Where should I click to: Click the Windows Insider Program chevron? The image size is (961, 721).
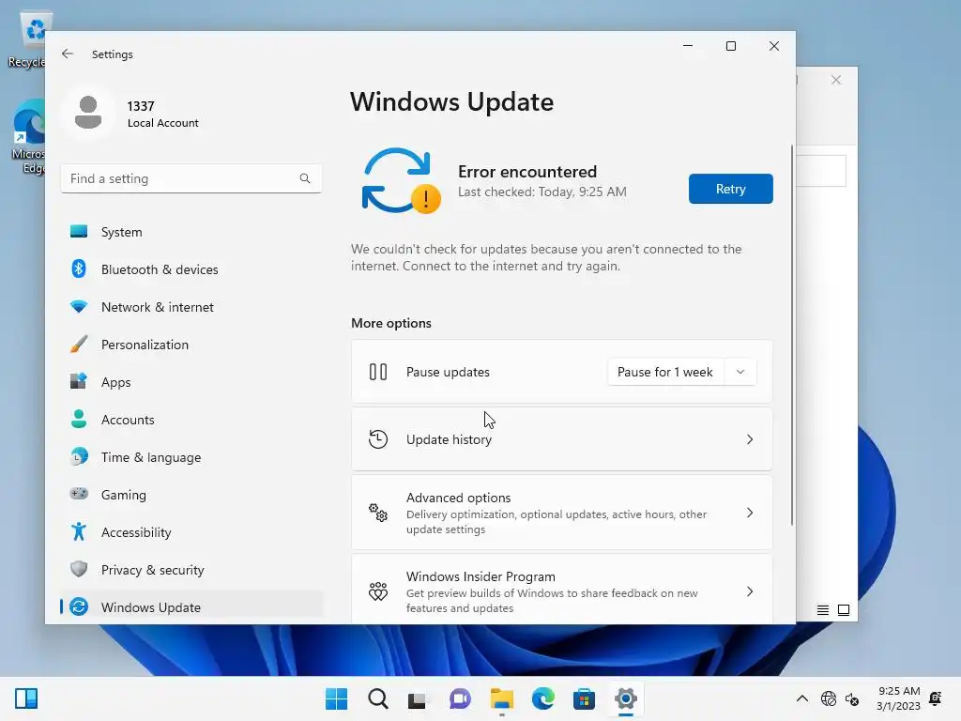[x=750, y=591]
